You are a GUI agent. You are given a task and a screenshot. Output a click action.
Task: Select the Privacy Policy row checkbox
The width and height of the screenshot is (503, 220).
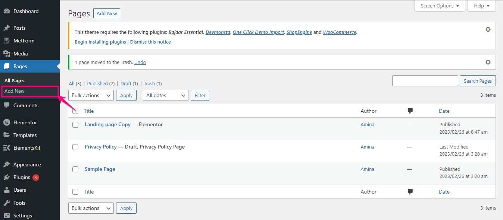75,147
